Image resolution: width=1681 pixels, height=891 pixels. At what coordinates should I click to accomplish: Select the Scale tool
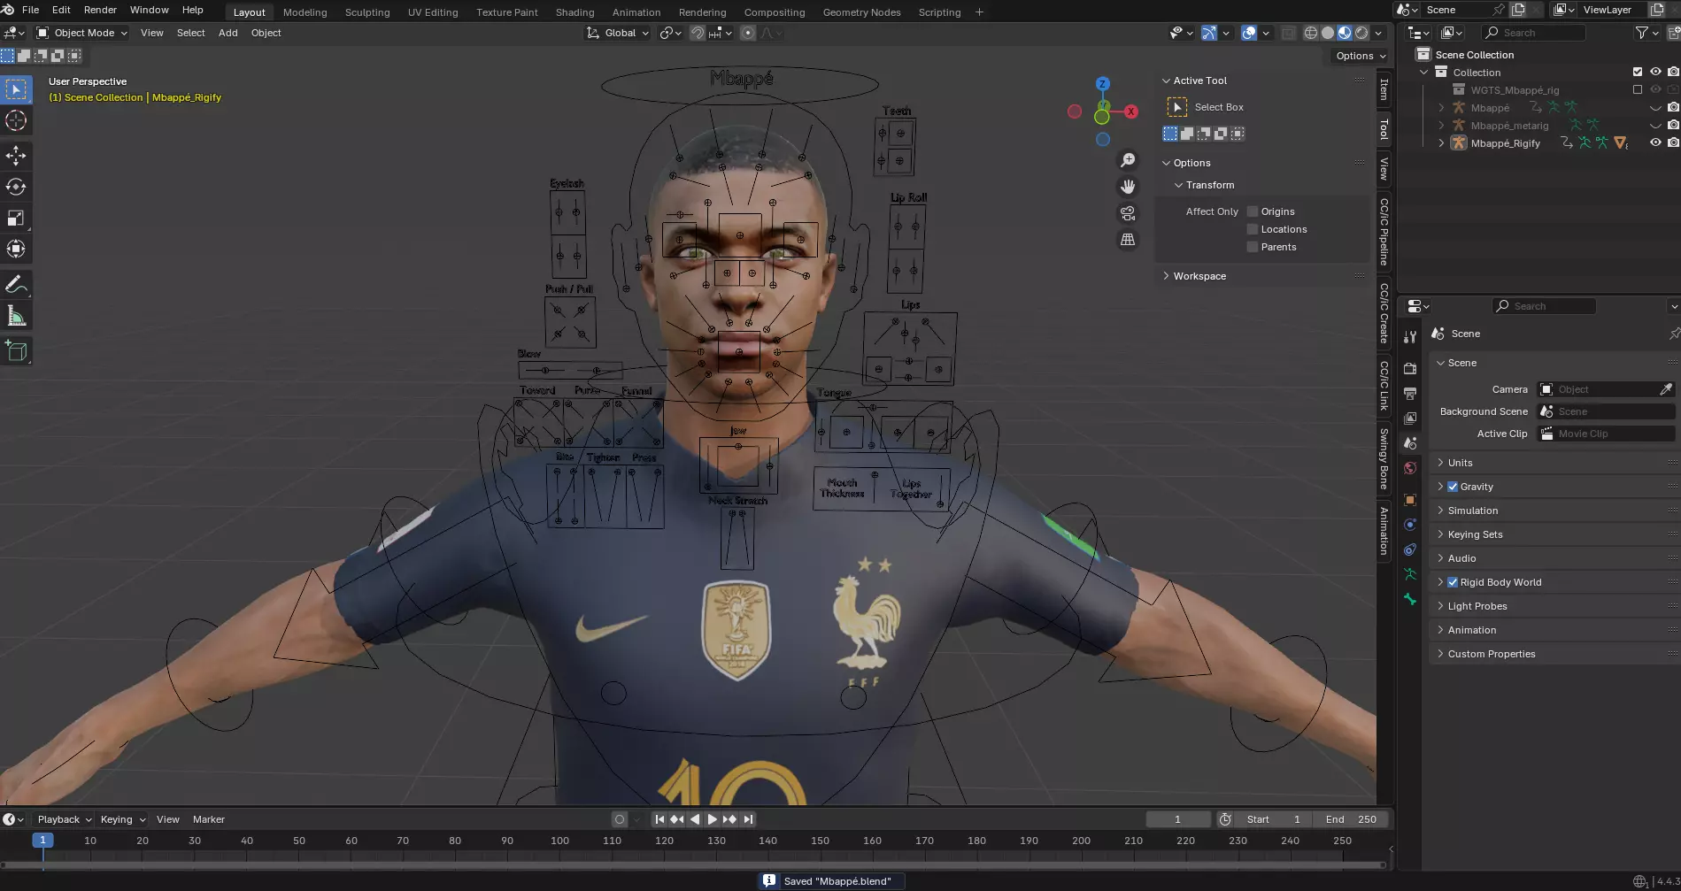pyautogui.click(x=16, y=218)
